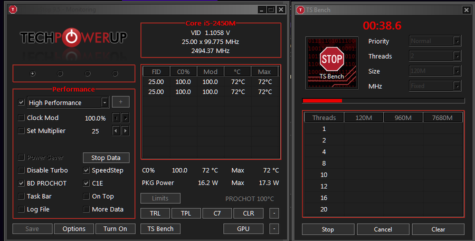Click the TS Bench button in Monitoring
The height and width of the screenshot is (241, 475).
point(160,228)
